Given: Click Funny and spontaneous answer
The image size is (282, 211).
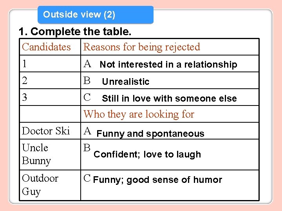Looking at the screenshot, I should (150, 134).
